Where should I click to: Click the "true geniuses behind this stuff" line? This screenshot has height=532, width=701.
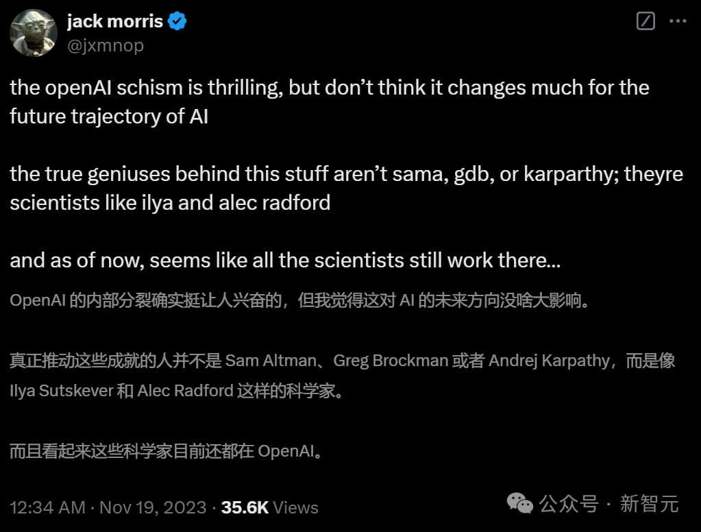pyautogui.click(x=346, y=174)
